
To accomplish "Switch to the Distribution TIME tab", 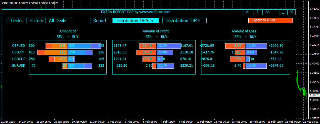I will click(x=184, y=20).
